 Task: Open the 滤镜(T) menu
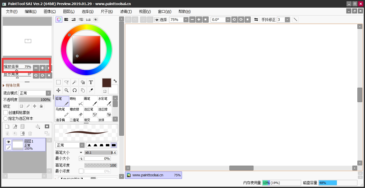click(126, 11)
